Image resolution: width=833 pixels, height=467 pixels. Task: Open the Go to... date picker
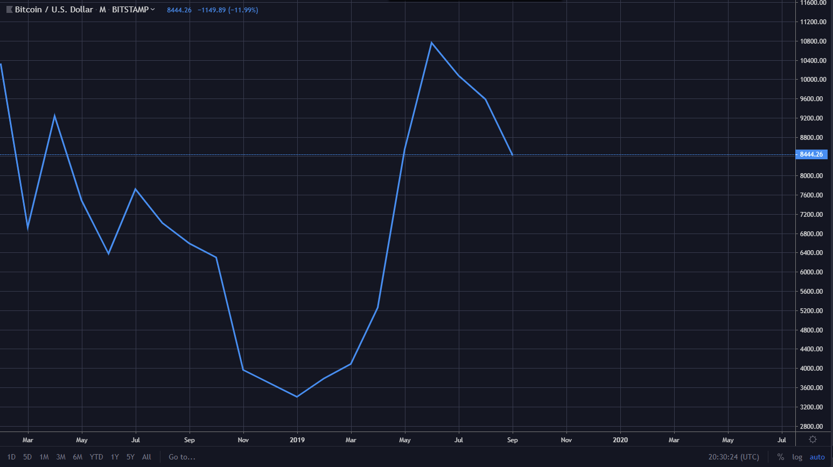tap(181, 457)
